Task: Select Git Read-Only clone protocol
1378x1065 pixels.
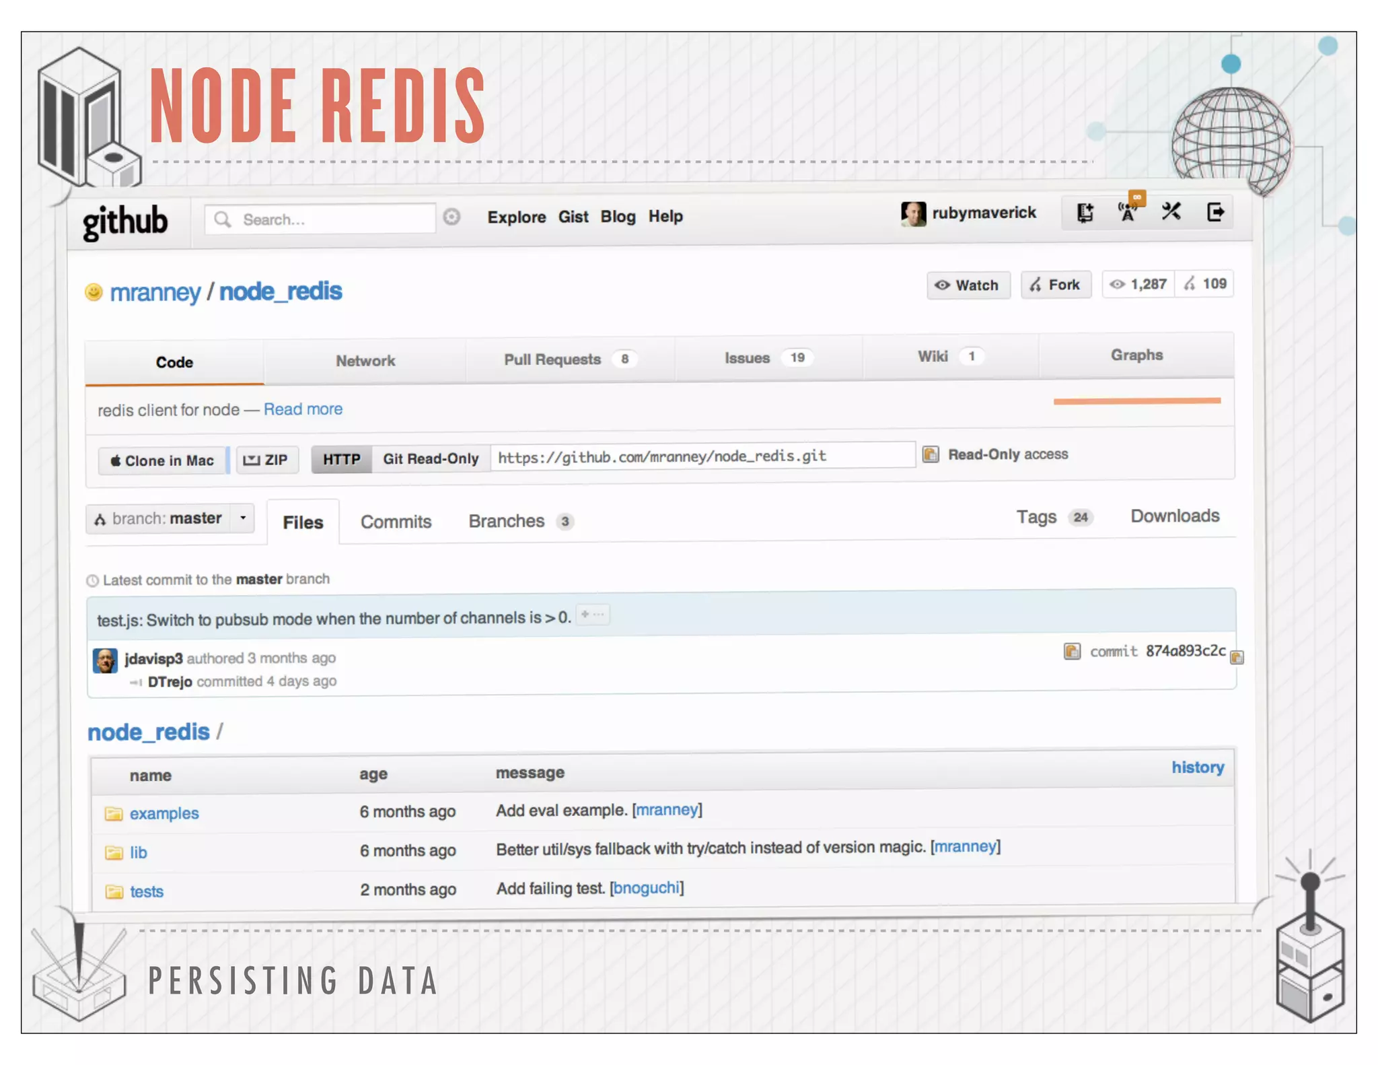Action: [x=431, y=459]
